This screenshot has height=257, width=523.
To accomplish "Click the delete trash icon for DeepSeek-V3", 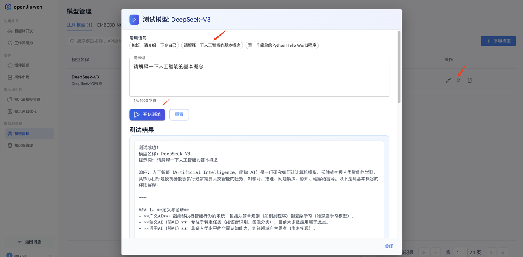I will pos(469,80).
